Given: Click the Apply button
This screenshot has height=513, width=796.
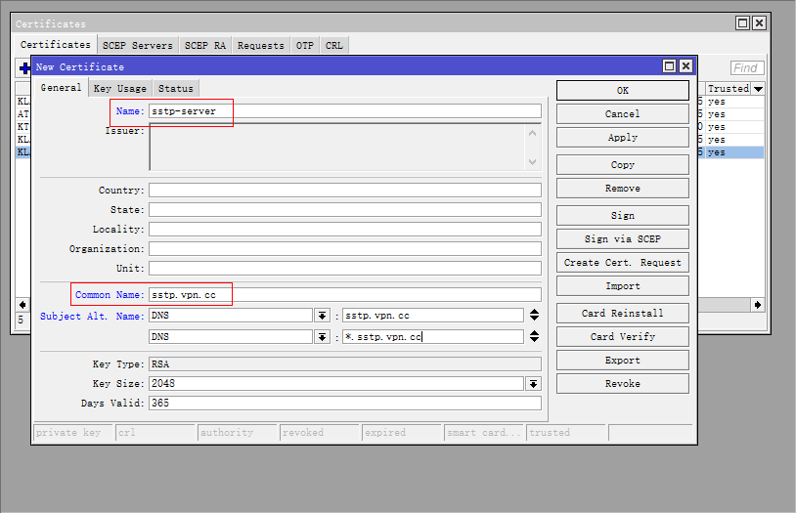Looking at the screenshot, I should pyautogui.click(x=622, y=138).
